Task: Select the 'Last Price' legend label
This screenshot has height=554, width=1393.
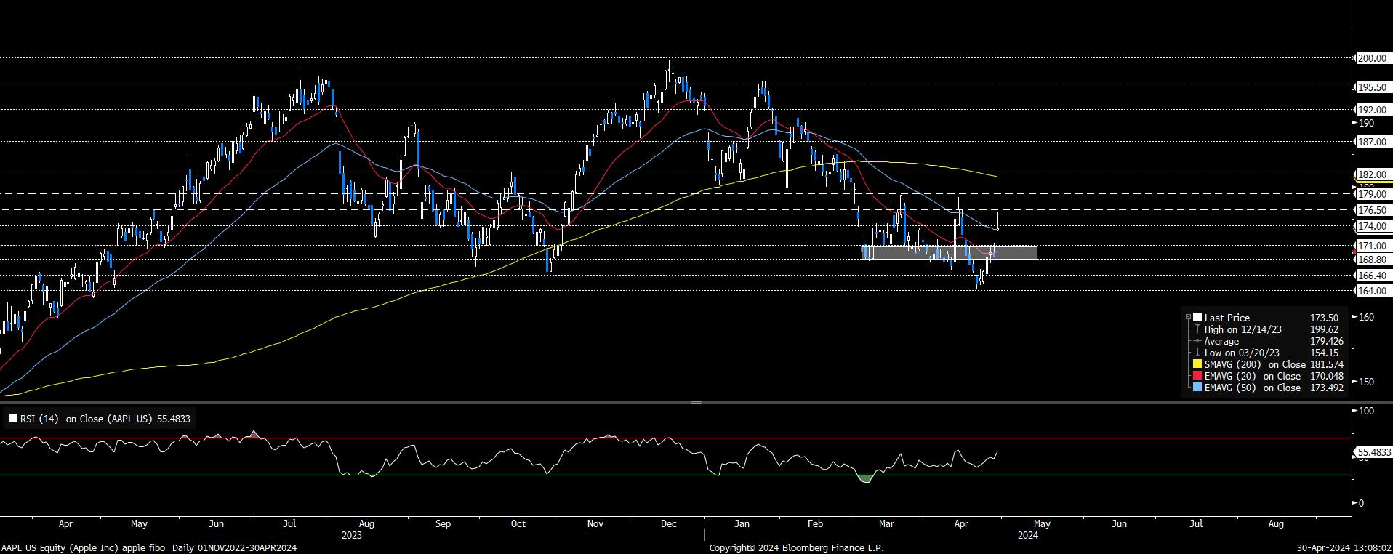Action: pyautogui.click(x=1227, y=318)
